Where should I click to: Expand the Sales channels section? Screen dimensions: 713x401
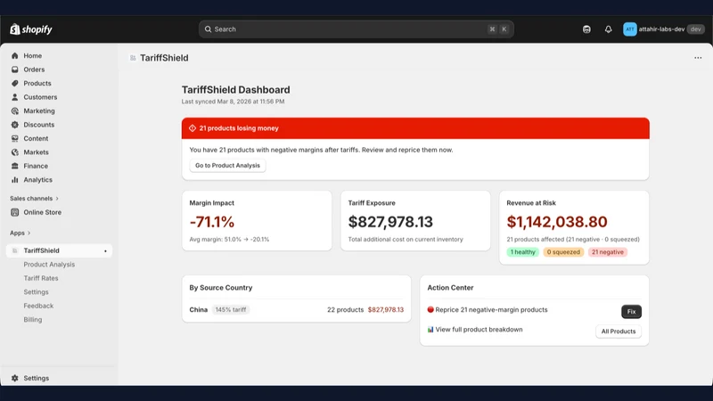pos(34,198)
